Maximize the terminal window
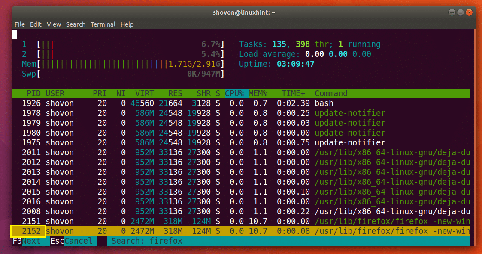The image size is (482, 254). pos(460,12)
